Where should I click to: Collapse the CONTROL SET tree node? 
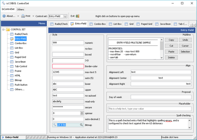coord(3,29)
